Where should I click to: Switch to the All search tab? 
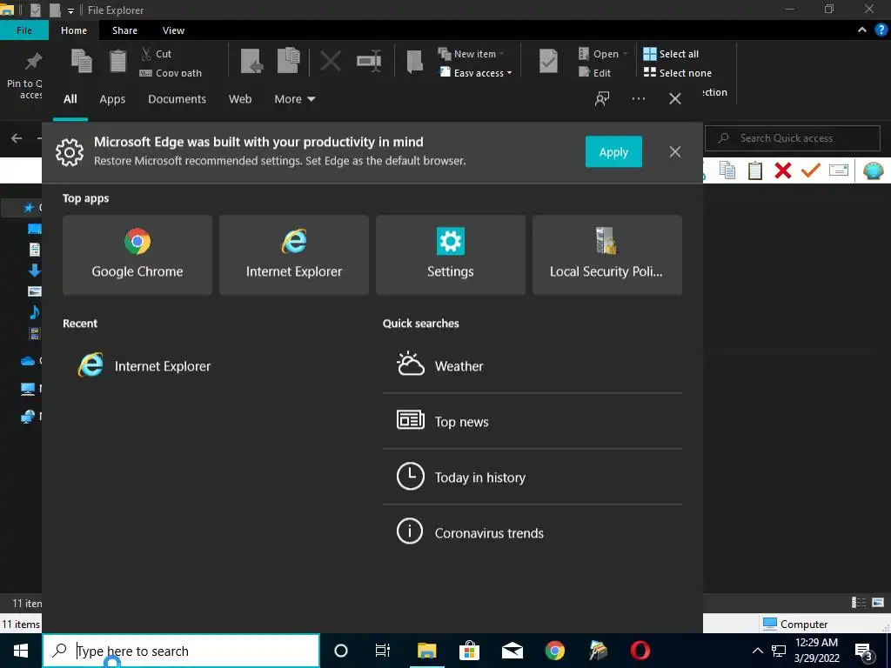click(70, 99)
